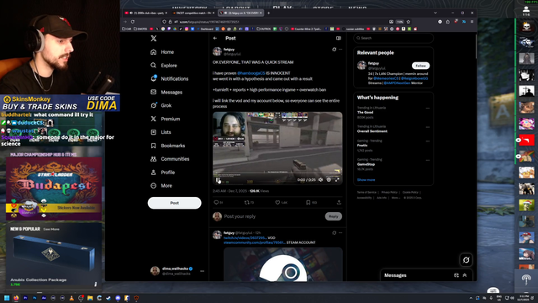Open the Steam link preview card
The image size is (538, 303).
[283, 264]
